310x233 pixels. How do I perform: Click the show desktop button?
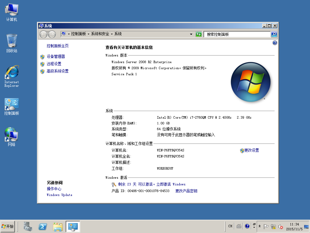[306, 226]
